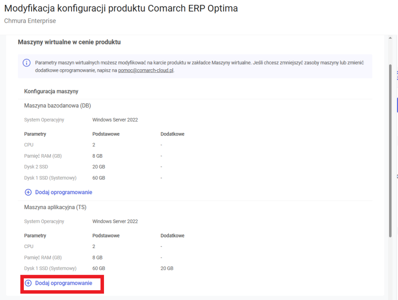Click the 'Dodatkowe' header in the TS machine table

(172, 236)
